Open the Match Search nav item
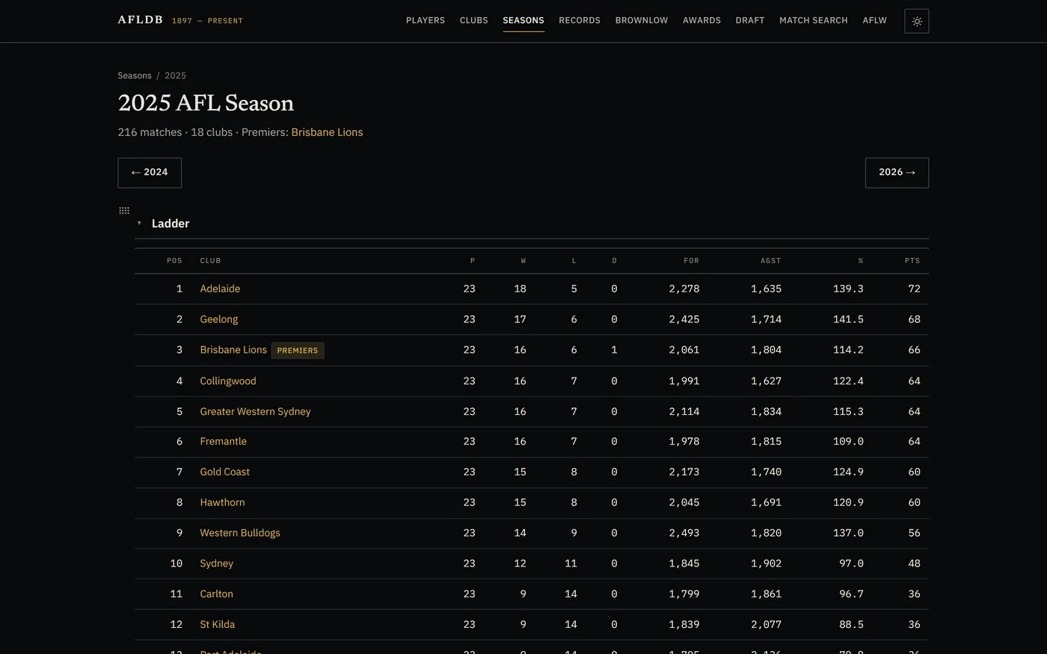 (814, 20)
